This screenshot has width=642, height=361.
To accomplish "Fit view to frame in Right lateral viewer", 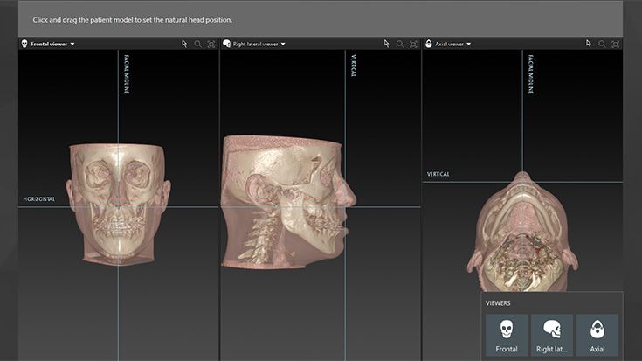I will [x=413, y=45].
